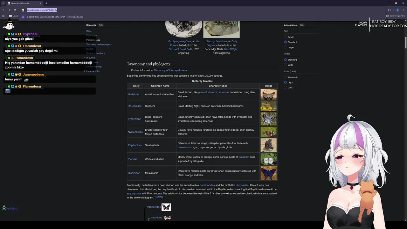Open the Prodryas persephone fossil image
This screenshot has height=229, width=407.
(x=184, y=29)
